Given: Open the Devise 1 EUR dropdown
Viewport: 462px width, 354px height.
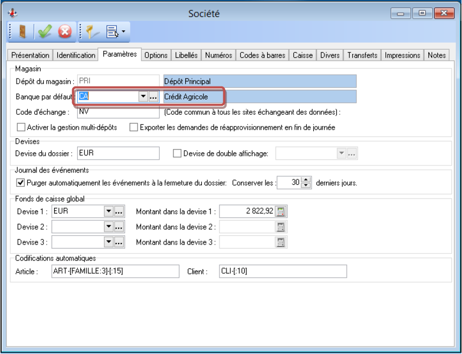Looking at the screenshot, I should (x=109, y=211).
